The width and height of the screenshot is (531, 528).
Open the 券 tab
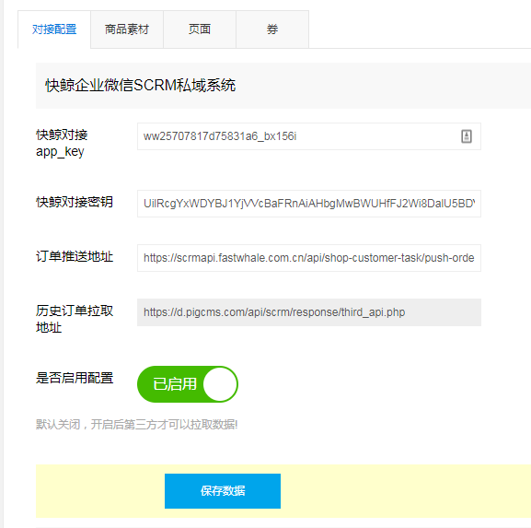272,29
